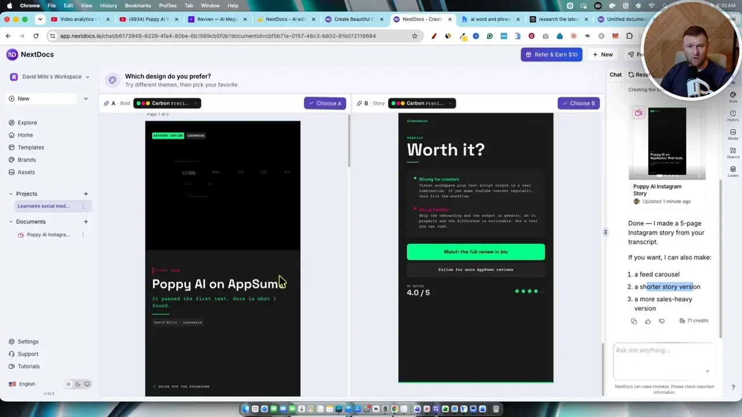Open the Apple menu

click(9, 5)
